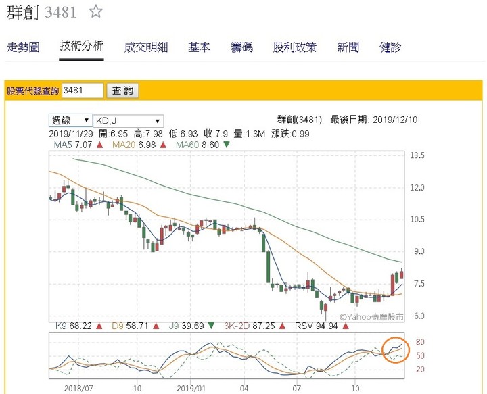Open the 籌碼 tab
487x394 pixels.
(241, 47)
